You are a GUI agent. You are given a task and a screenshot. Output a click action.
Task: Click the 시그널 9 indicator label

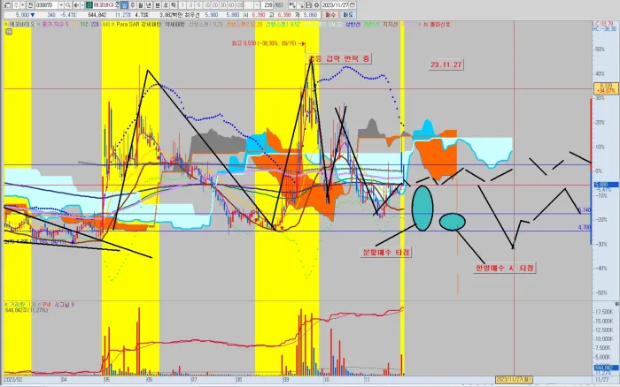(64, 305)
